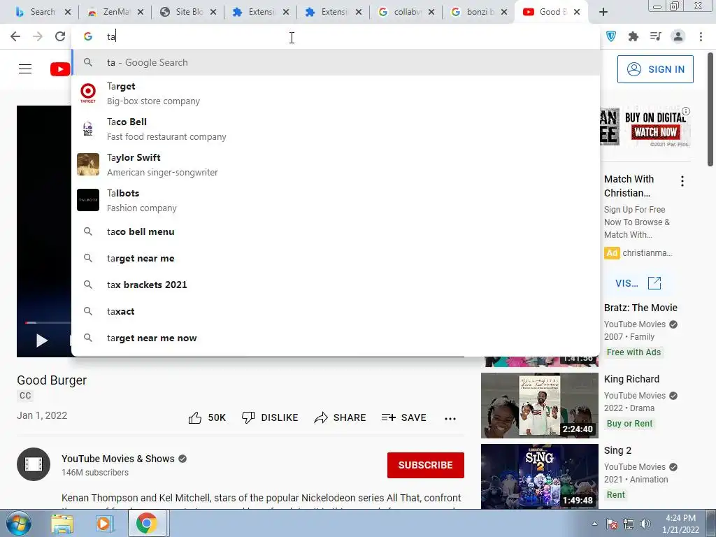This screenshot has width=716, height=537.
Task: Click the browser forward arrow
Action: click(x=38, y=36)
